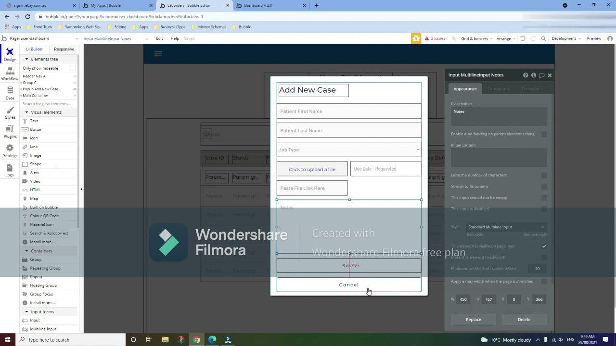The height and width of the screenshot is (346, 616).
Task: Toggle visibility eye for Header Nav A
Action: [75, 76]
